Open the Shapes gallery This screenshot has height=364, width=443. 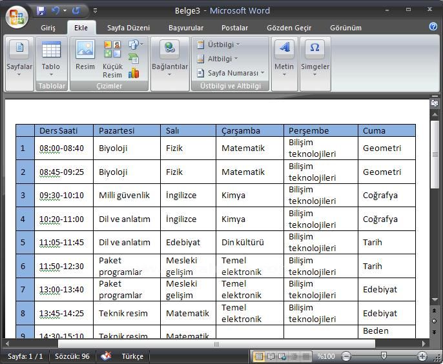pos(136,45)
